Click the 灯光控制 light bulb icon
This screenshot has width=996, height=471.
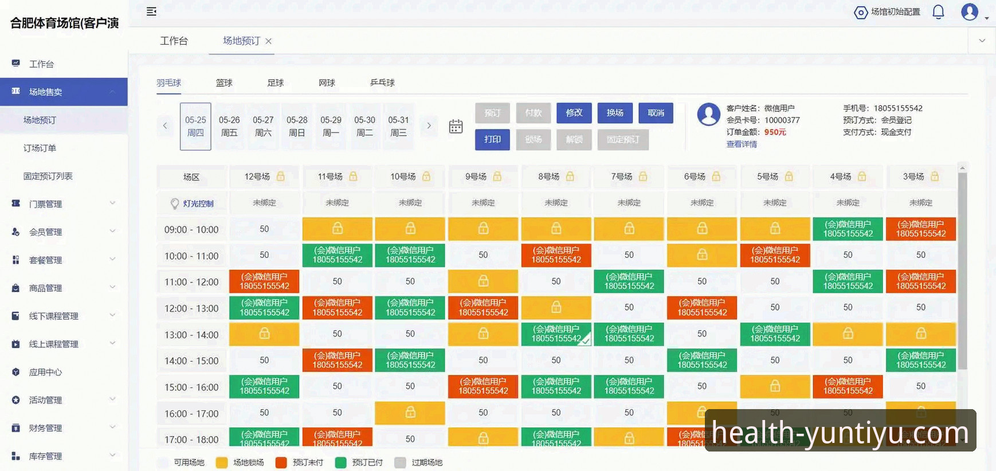tap(175, 203)
